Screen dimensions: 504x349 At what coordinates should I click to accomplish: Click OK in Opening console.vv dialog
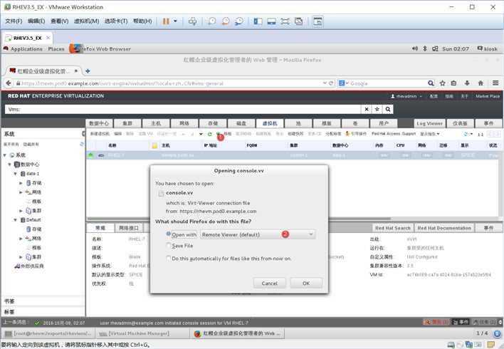pyautogui.click(x=306, y=283)
